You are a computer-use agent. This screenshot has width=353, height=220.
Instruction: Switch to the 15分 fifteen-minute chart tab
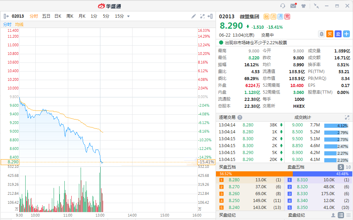coord(119,16)
